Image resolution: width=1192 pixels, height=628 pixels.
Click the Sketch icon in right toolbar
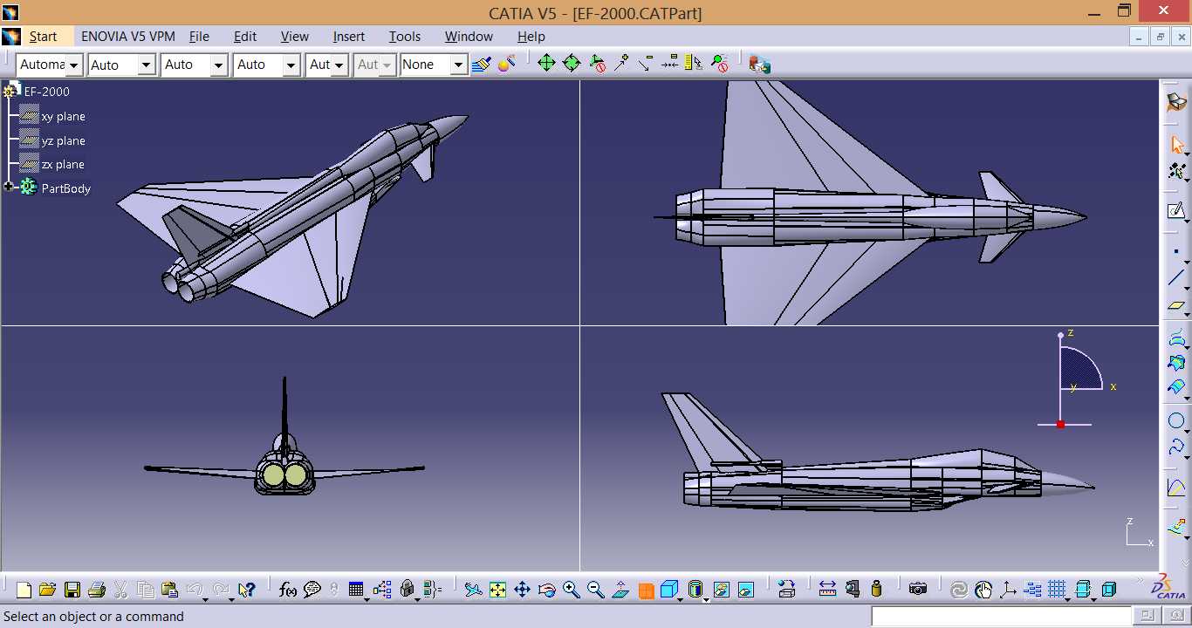point(1176,211)
